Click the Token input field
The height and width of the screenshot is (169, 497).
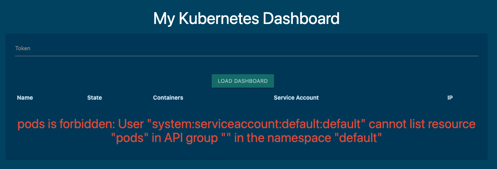click(246, 49)
